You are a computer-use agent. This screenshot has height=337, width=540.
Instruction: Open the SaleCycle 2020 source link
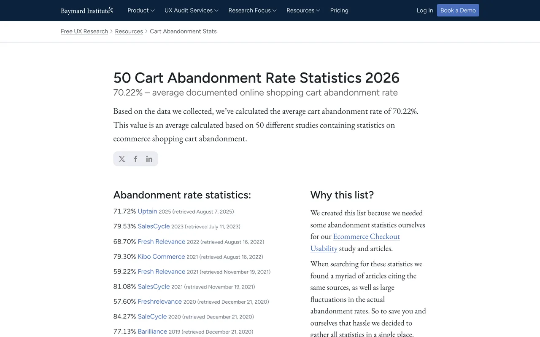[152, 316]
